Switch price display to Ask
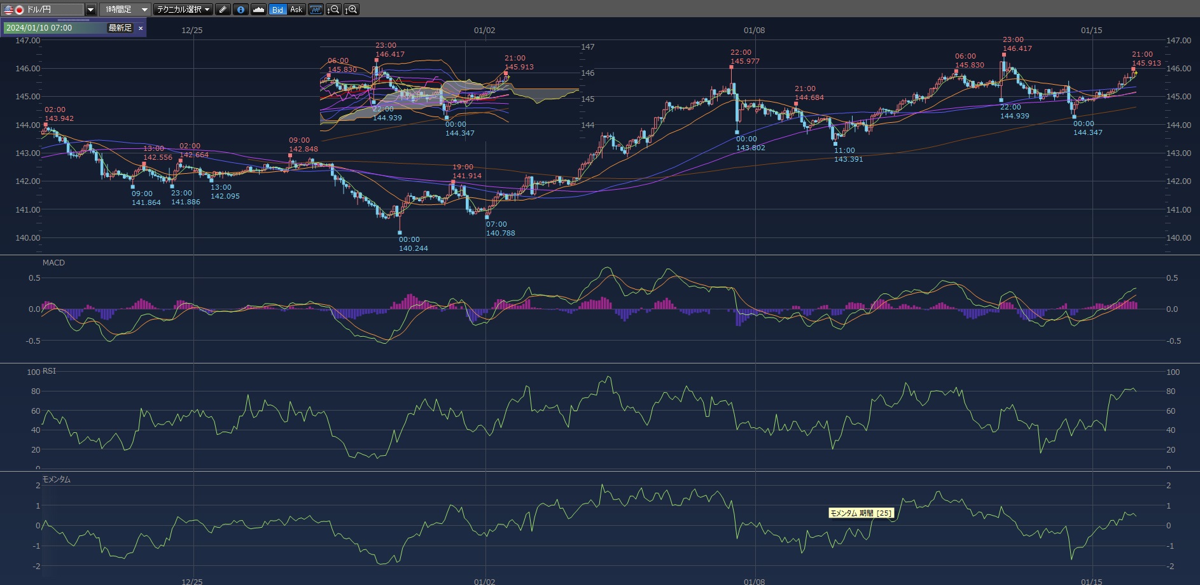Viewport: 1200px width, 585px height. (x=296, y=10)
